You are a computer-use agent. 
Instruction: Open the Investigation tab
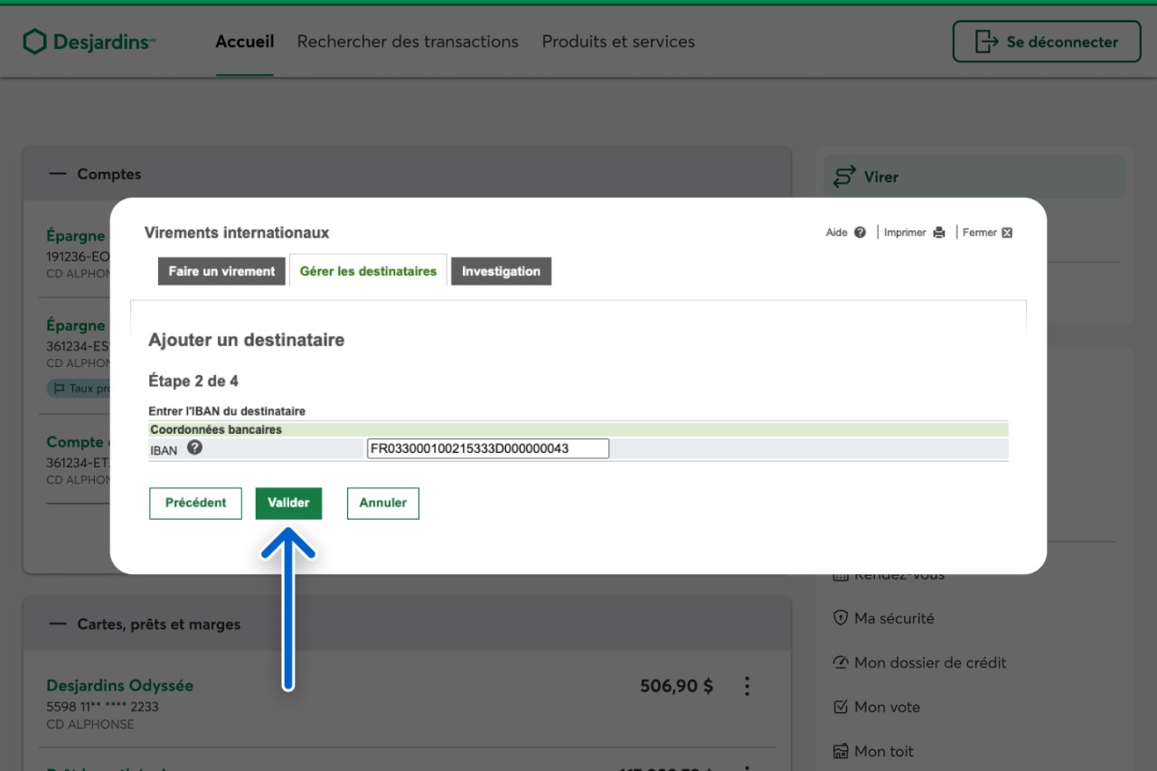(501, 271)
